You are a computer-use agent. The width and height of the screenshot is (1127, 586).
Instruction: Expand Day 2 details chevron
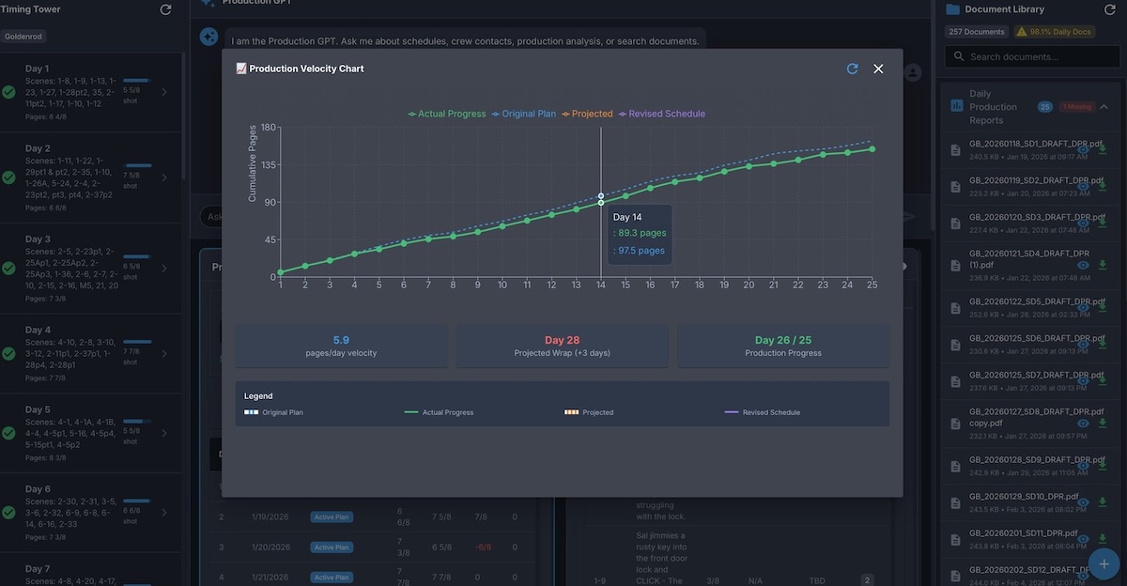pyautogui.click(x=164, y=177)
